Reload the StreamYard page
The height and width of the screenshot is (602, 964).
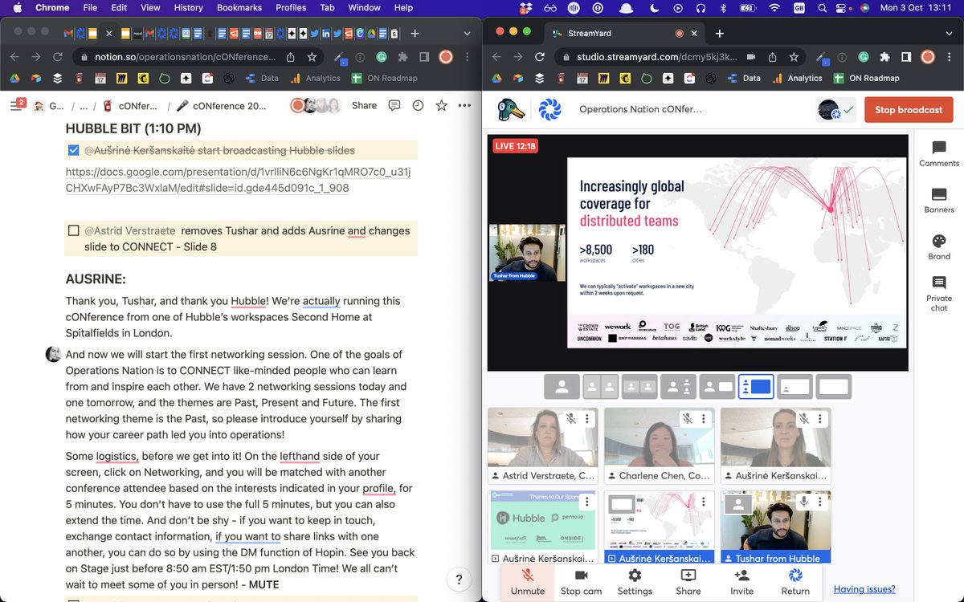541,57
